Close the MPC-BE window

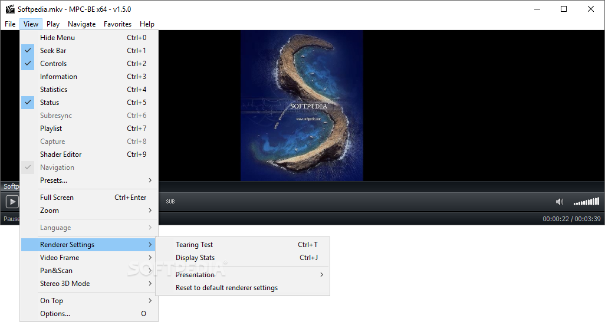[x=591, y=9]
